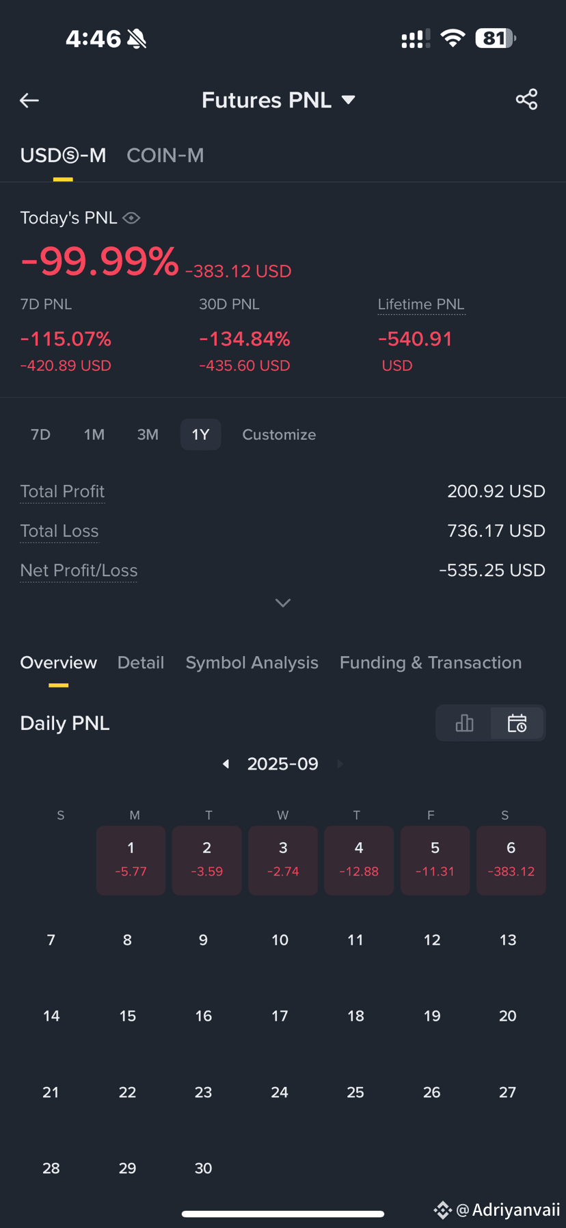
Task: Select September 6 cell with -383.12
Action: 511,860
